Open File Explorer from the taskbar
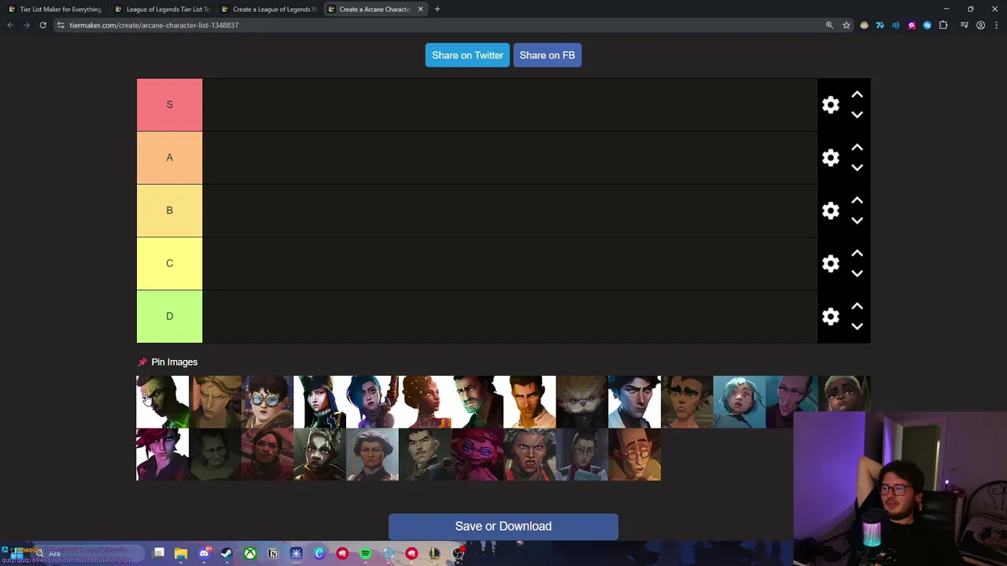Image resolution: width=1007 pixels, height=566 pixels. pyautogui.click(x=181, y=553)
